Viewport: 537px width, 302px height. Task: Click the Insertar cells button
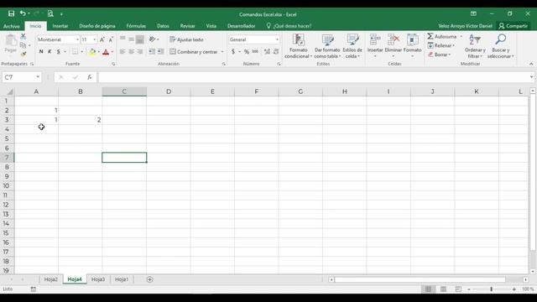[x=375, y=46]
